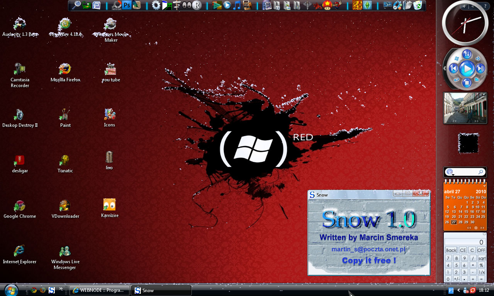Open calculator gadget corner dropdown arrow
This screenshot has width=494, height=296.
pos(484,234)
